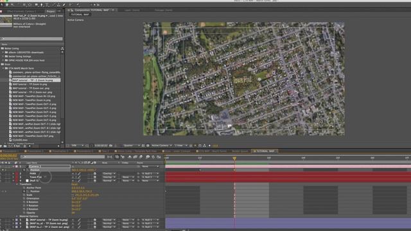Open the Composition Mini-Flowchart in timeline
This screenshot has width=411, height=231.
tap(110, 157)
